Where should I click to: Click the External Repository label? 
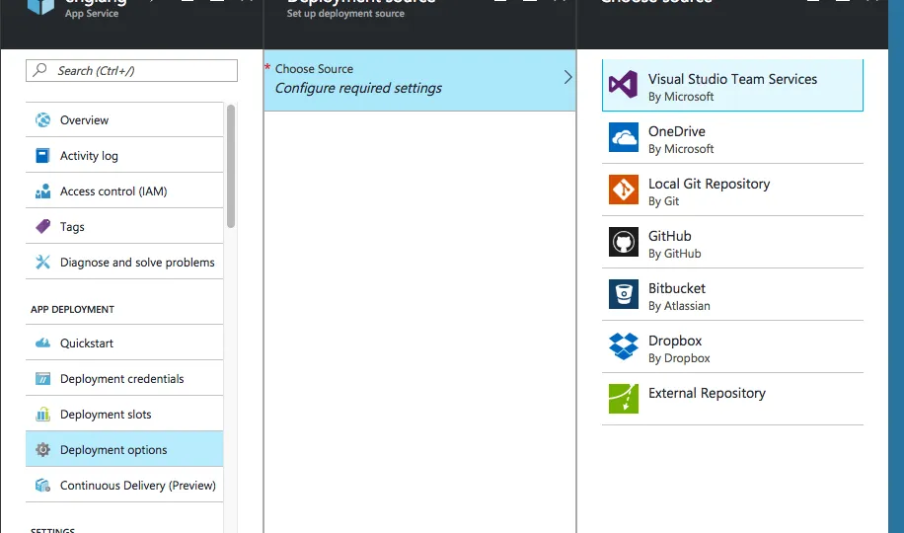click(707, 394)
